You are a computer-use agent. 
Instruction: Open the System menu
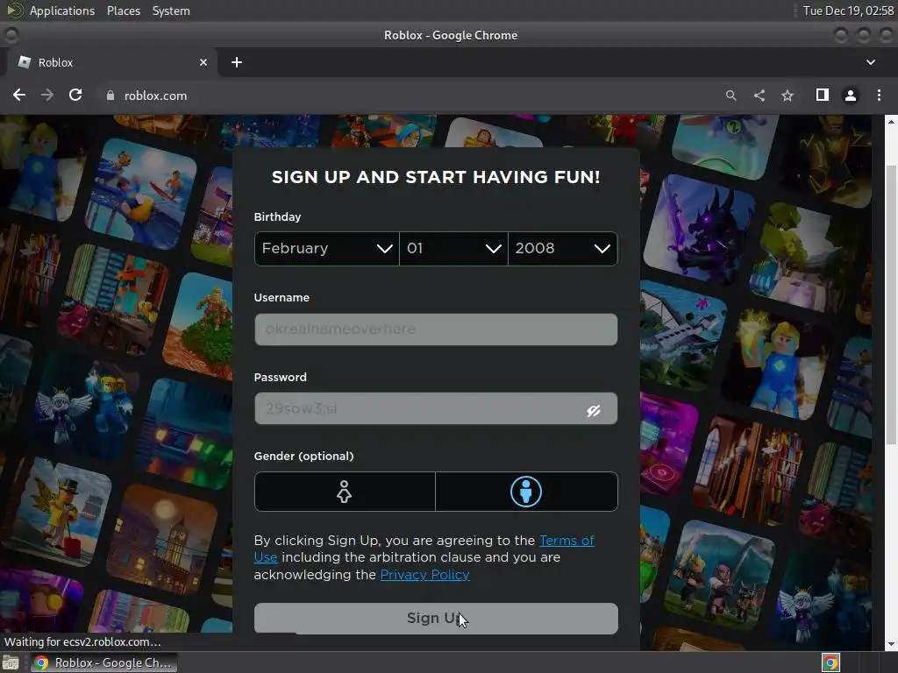[x=171, y=11]
